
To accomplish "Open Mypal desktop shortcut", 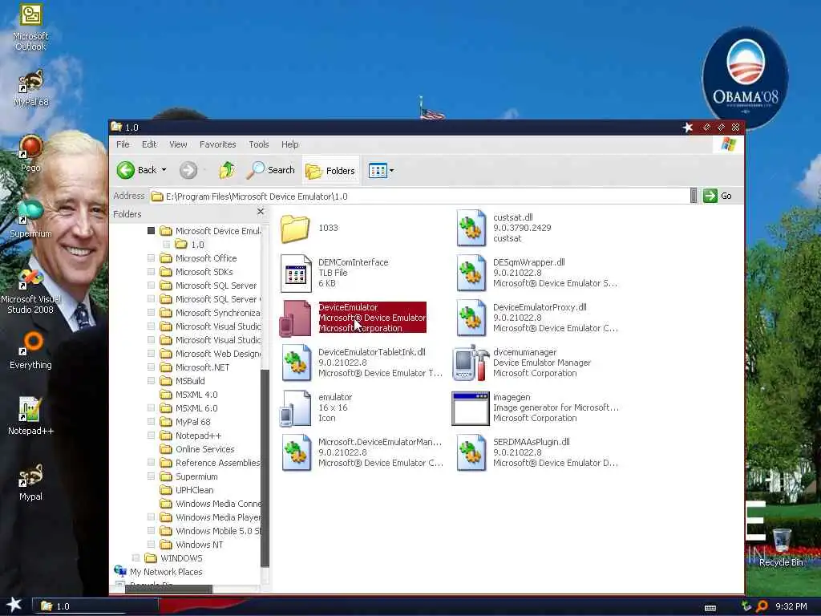I will tap(30, 482).
